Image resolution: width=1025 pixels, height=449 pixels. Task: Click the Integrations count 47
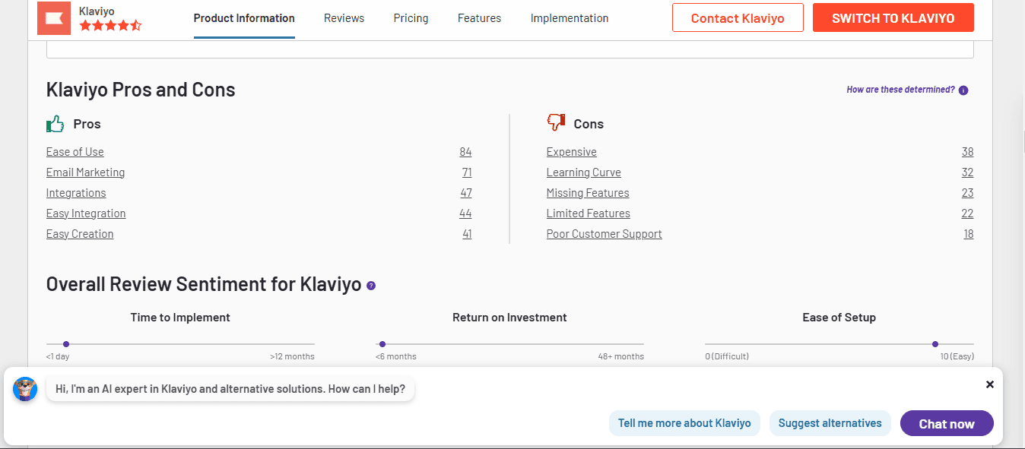466,193
